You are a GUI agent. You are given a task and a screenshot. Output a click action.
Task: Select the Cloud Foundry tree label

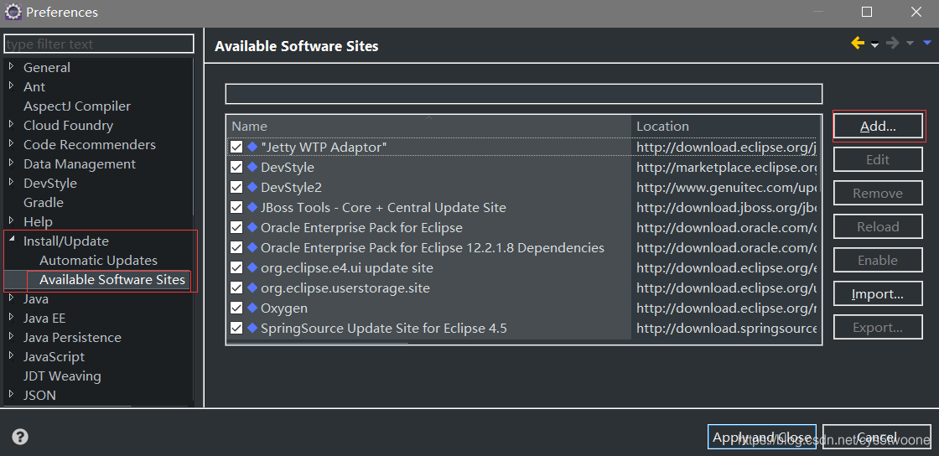pyautogui.click(x=68, y=125)
